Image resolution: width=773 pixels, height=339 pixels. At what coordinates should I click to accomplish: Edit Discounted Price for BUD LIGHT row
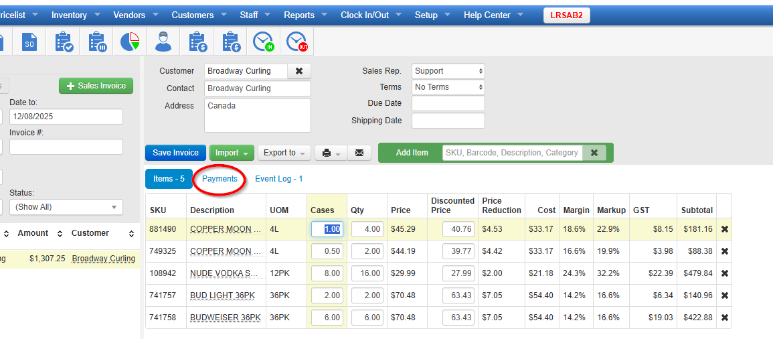click(x=458, y=295)
